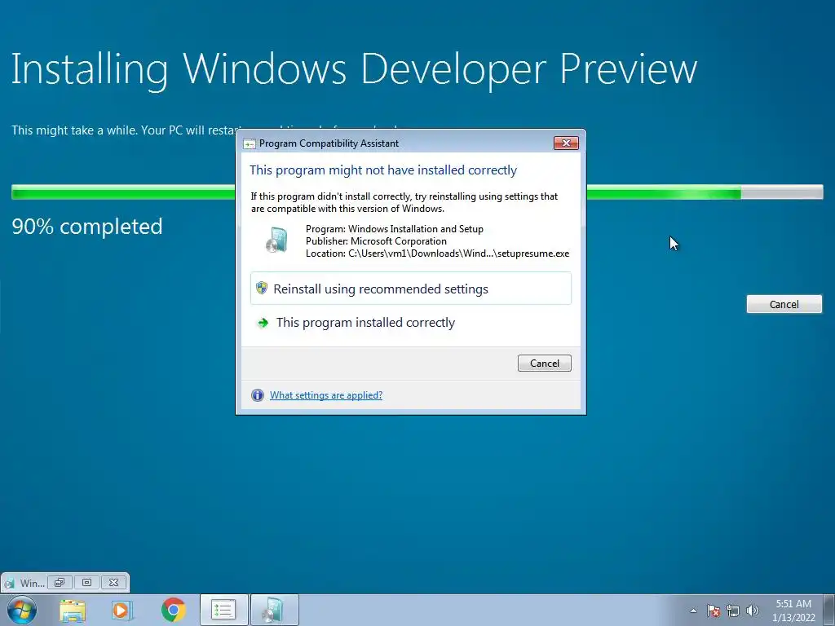Click Program: Windows Installation and Setup text
835x626 pixels.
395,229
